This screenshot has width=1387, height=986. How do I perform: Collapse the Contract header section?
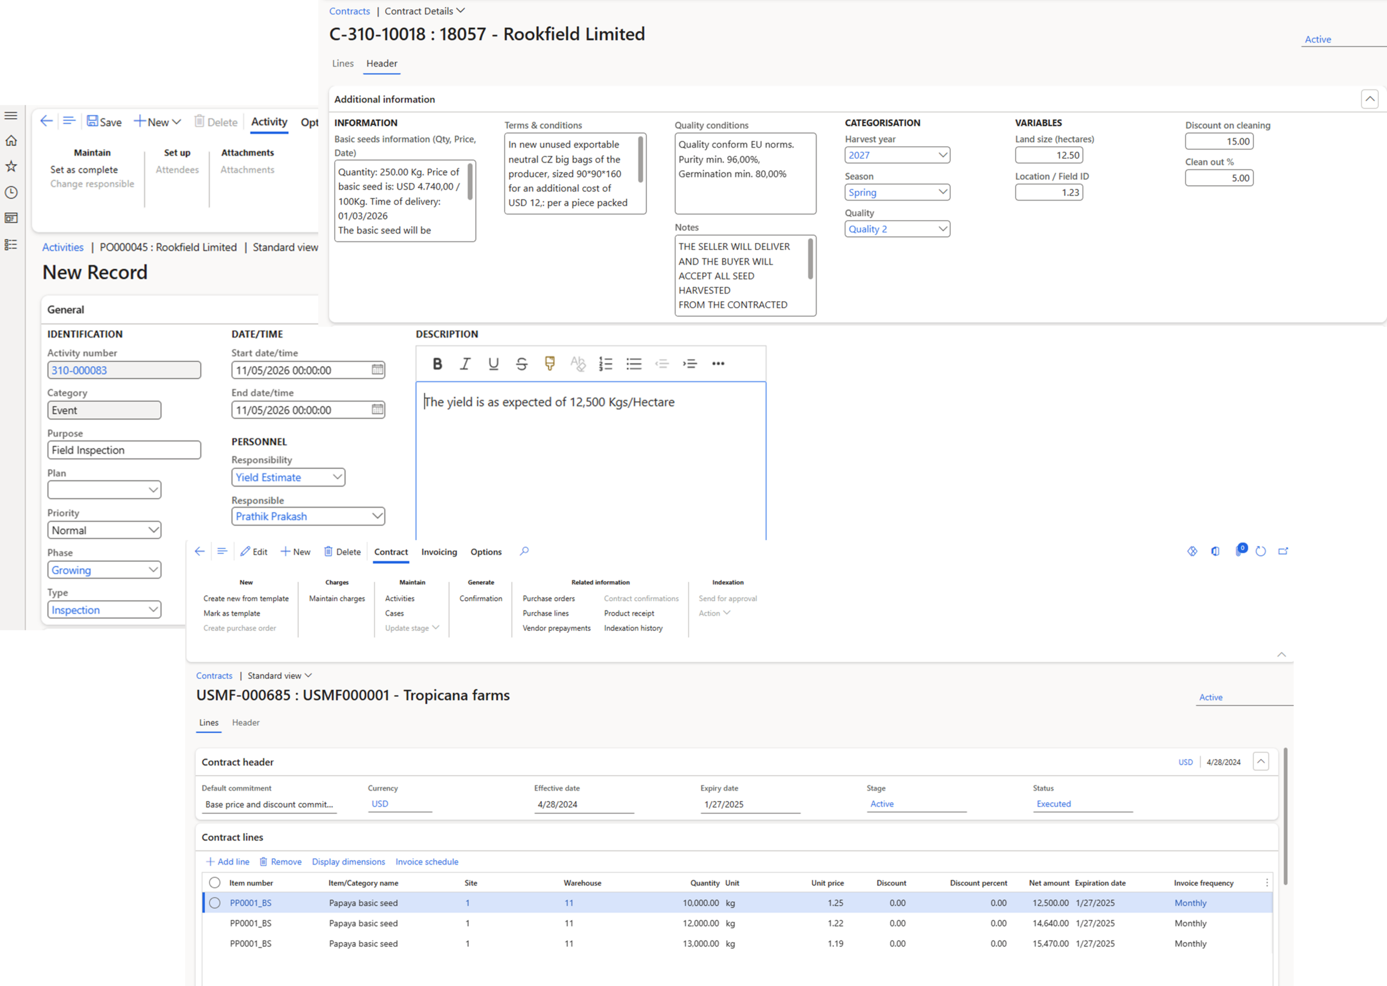[1261, 761]
